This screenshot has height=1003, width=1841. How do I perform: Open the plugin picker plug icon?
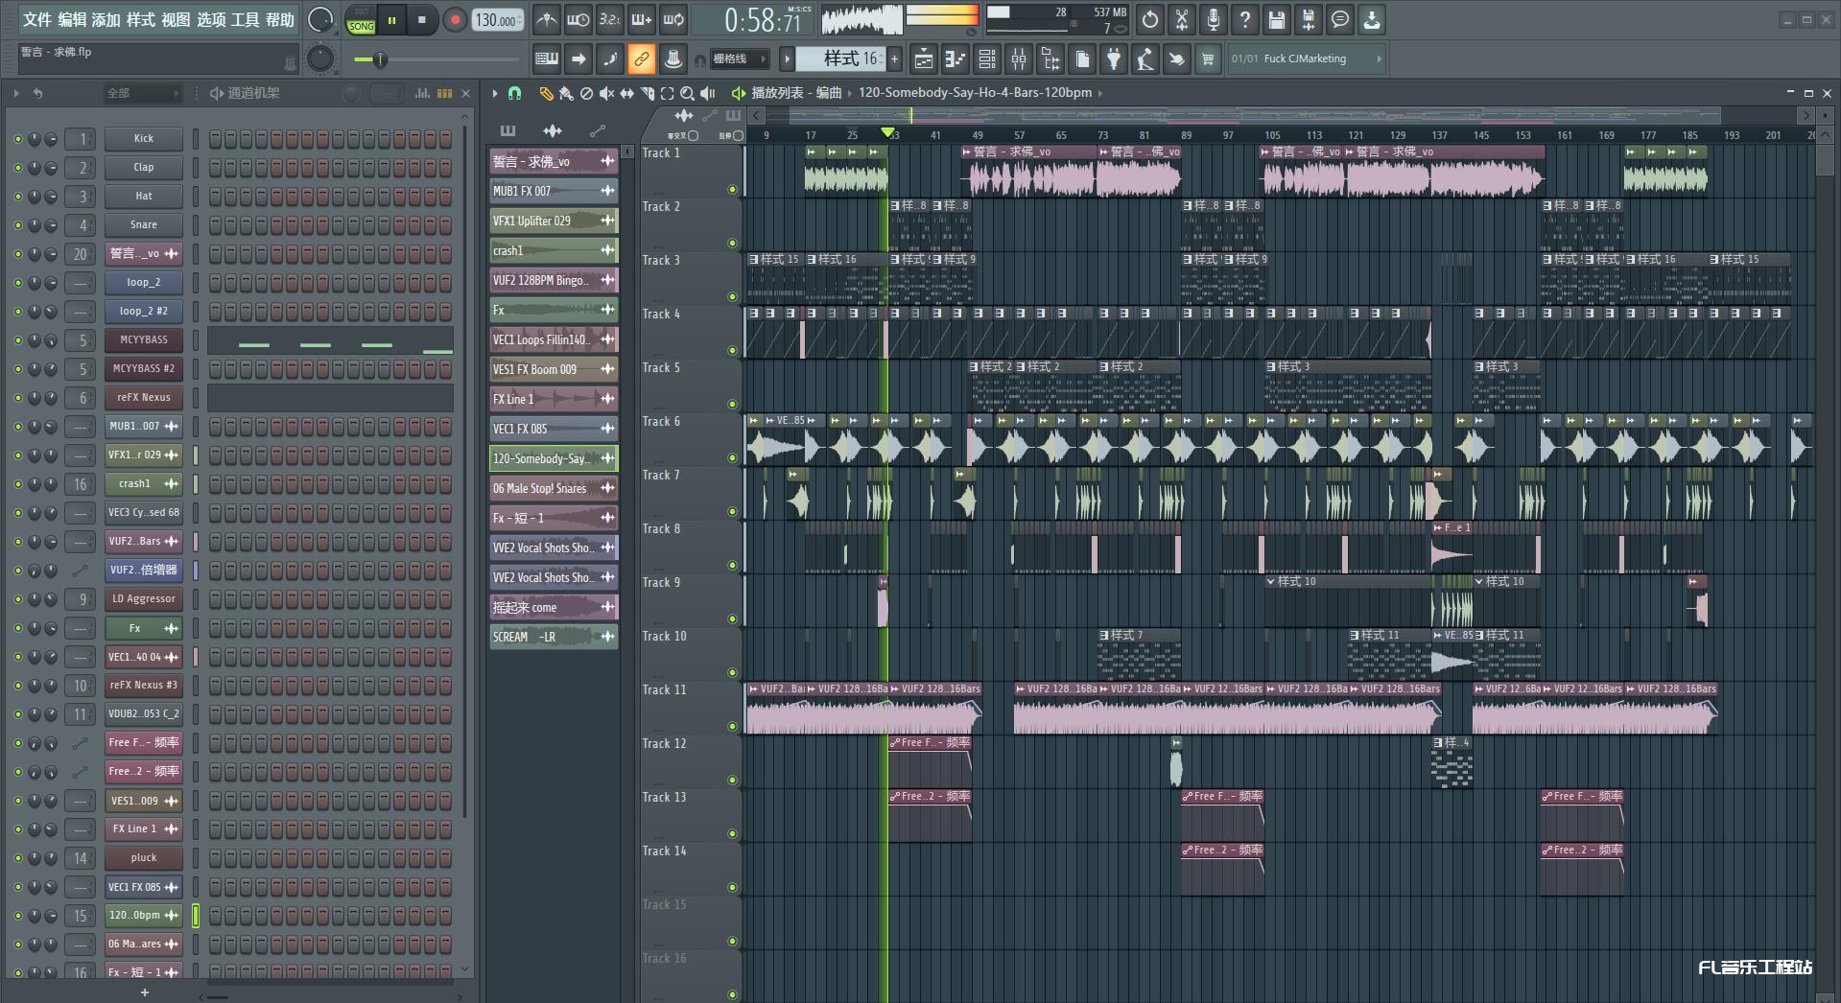click(1113, 59)
